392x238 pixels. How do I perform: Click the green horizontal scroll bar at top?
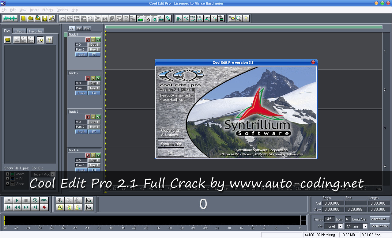tap(244, 27)
